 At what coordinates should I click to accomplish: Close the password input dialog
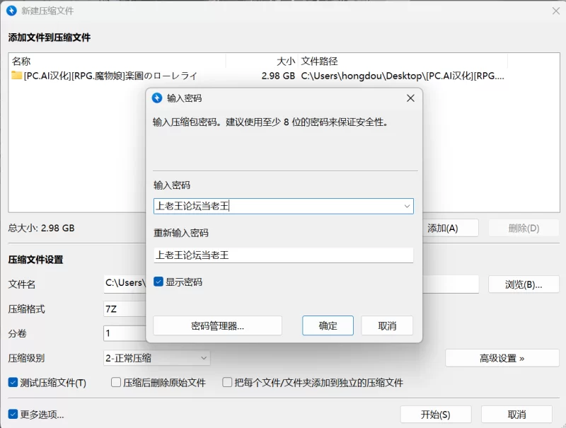click(410, 98)
